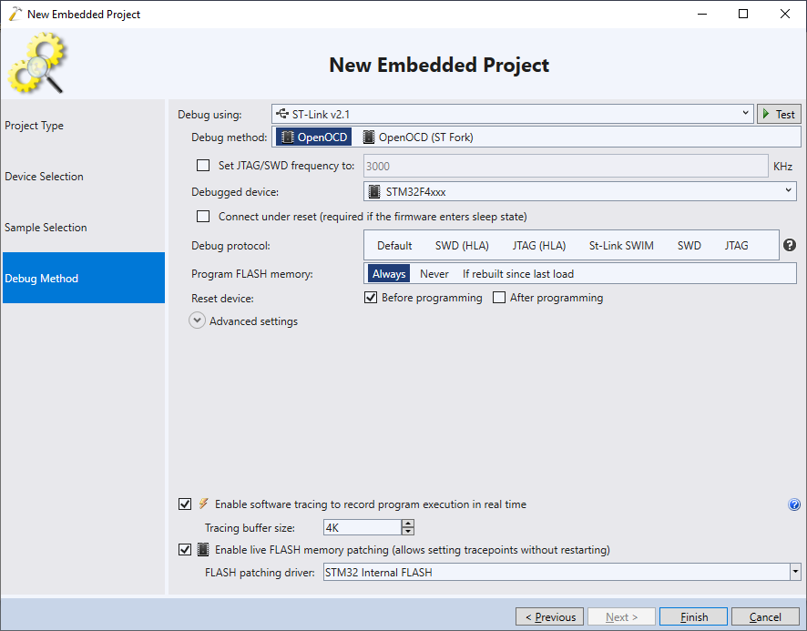Decrease the tracing buffer size with down arrow
Image resolution: width=807 pixels, height=631 pixels.
408,531
